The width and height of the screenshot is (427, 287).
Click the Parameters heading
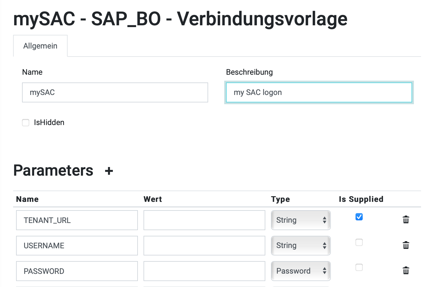coord(53,170)
